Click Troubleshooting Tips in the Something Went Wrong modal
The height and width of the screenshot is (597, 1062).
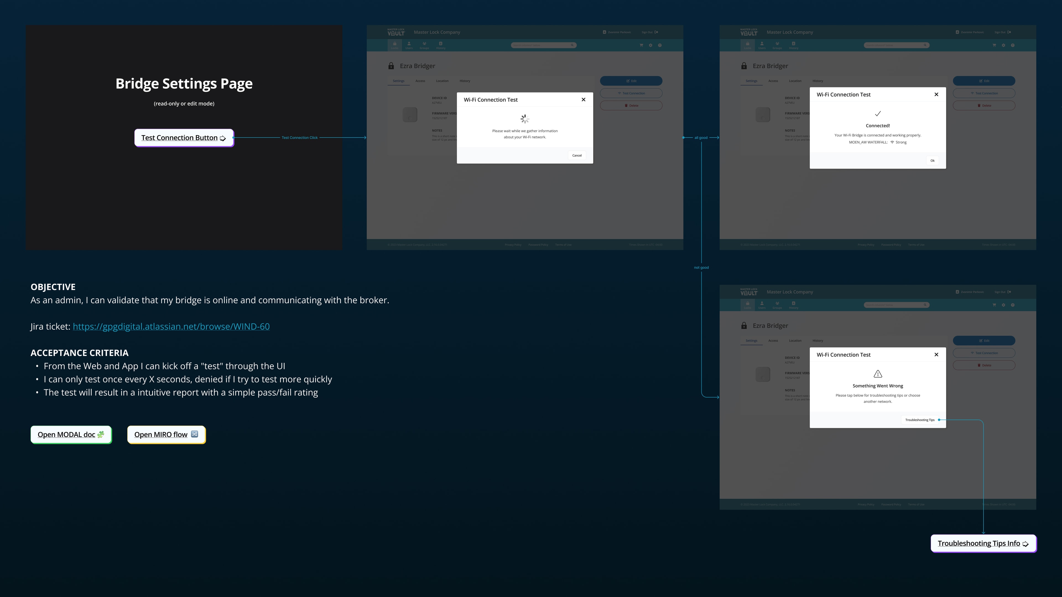[920, 420]
